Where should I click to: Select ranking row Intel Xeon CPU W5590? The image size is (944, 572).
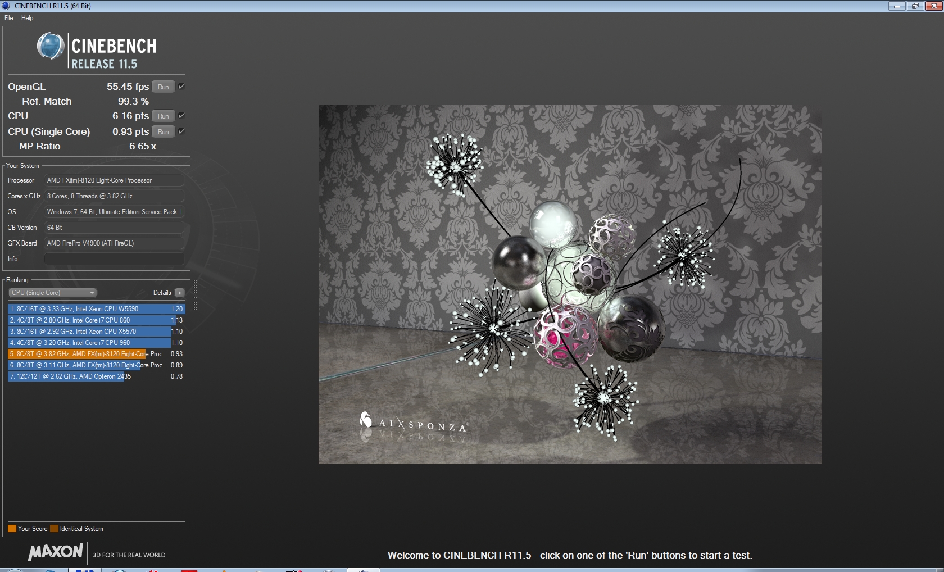(x=96, y=309)
